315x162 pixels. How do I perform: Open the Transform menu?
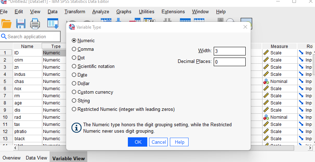tap(75, 12)
